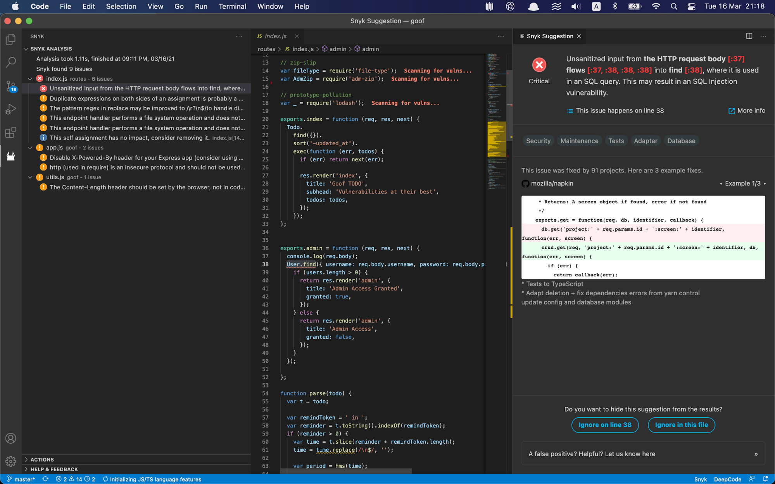The image size is (775, 484).
Task: Click the Terminal menu bar item
Action: pyautogui.click(x=231, y=6)
